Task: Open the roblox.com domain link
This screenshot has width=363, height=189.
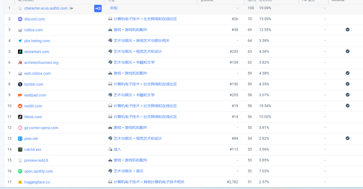Action: click(x=33, y=30)
